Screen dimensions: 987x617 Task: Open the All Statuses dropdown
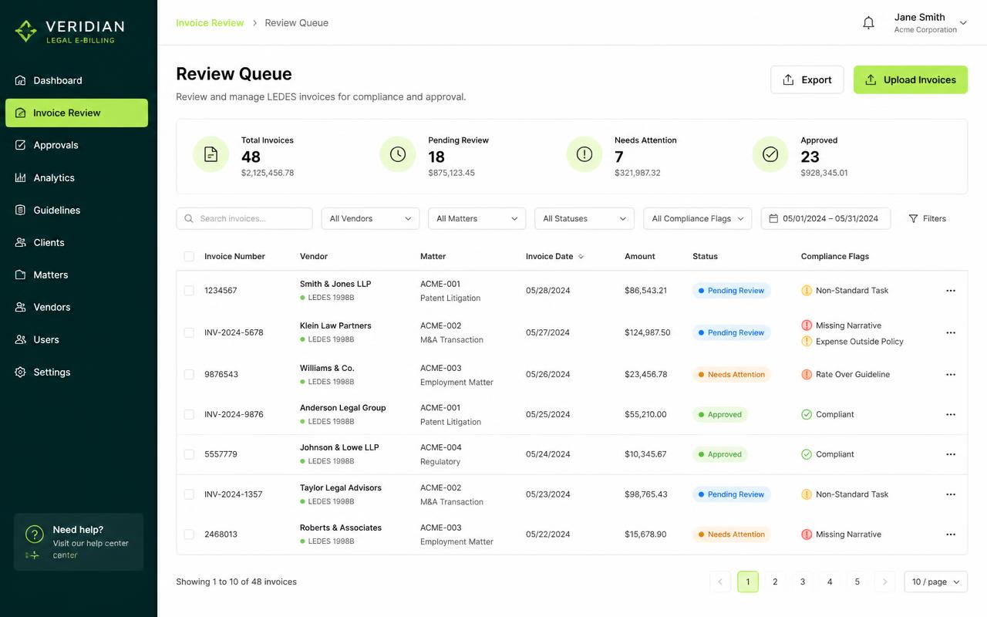click(584, 219)
